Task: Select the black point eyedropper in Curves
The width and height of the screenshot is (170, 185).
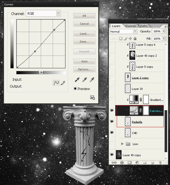Action: coord(77,80)
